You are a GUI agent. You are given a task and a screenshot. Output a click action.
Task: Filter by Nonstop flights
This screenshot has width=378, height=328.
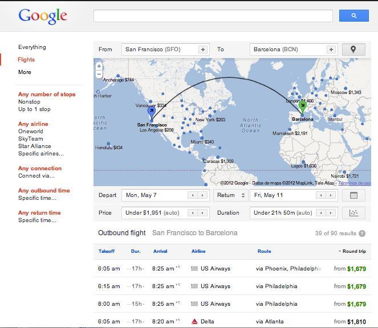pos(29,101)
